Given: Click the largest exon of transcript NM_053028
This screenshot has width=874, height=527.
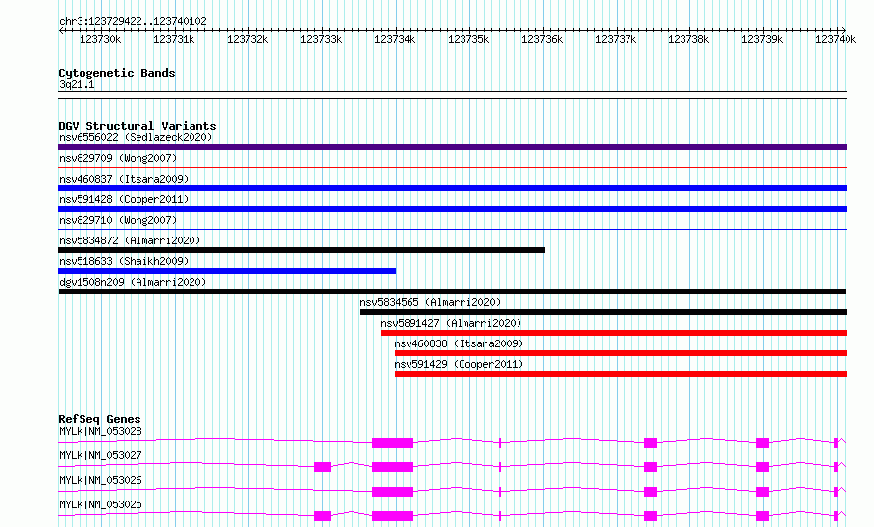Looking at the screenshot, I should pos(393,443).
